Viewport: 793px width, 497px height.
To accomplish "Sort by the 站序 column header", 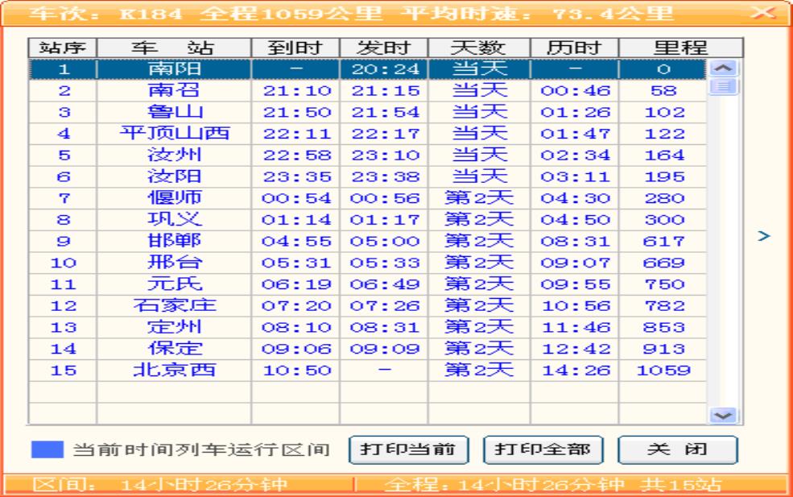I will coord(63,48).
